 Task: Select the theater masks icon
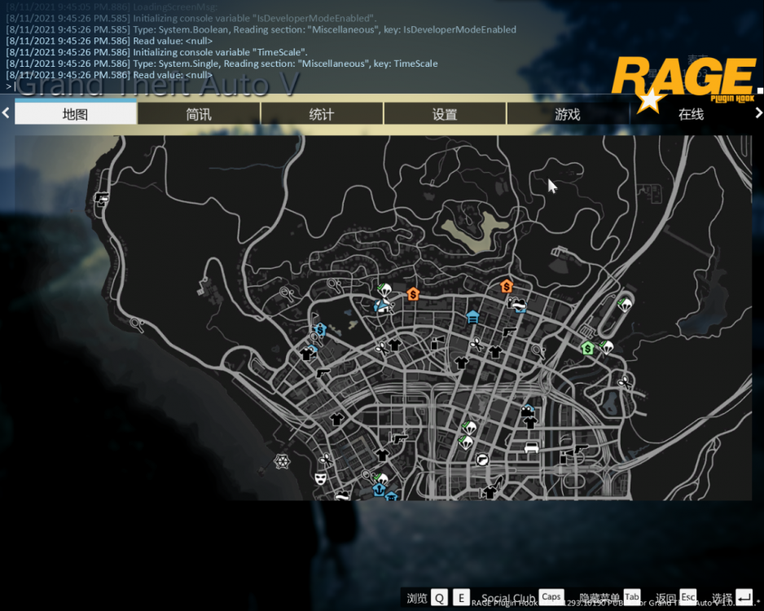click(320, 478)
